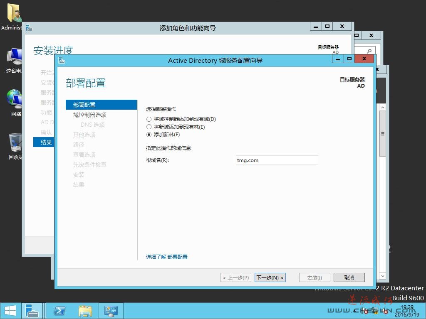Click the 安装进度 heading in background wizard

(x=53, y=50)
